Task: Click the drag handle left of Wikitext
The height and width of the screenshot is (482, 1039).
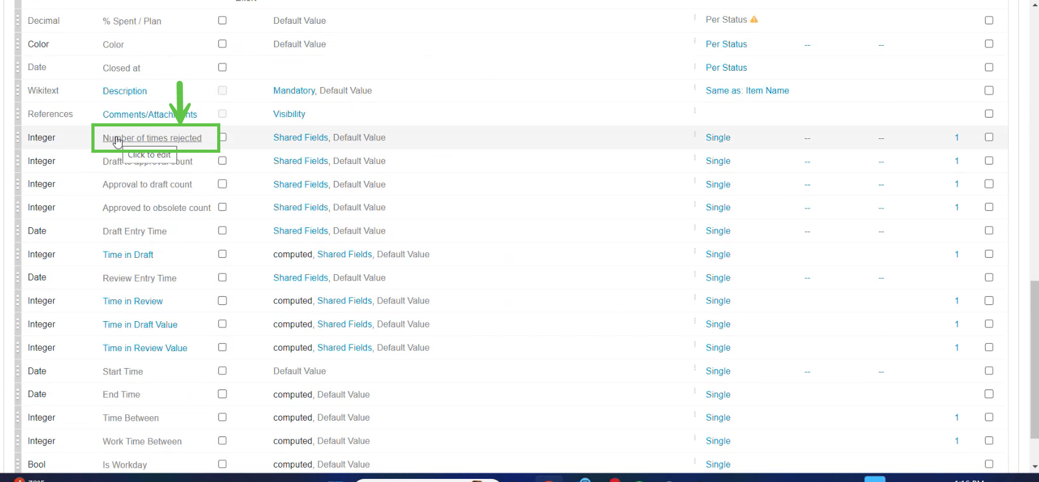Action: pyautogui.click(x=18, y=91)
